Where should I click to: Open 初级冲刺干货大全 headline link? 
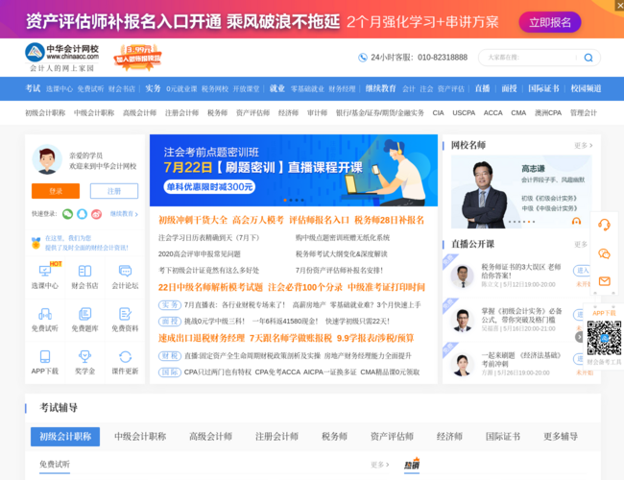coord(193,220)
